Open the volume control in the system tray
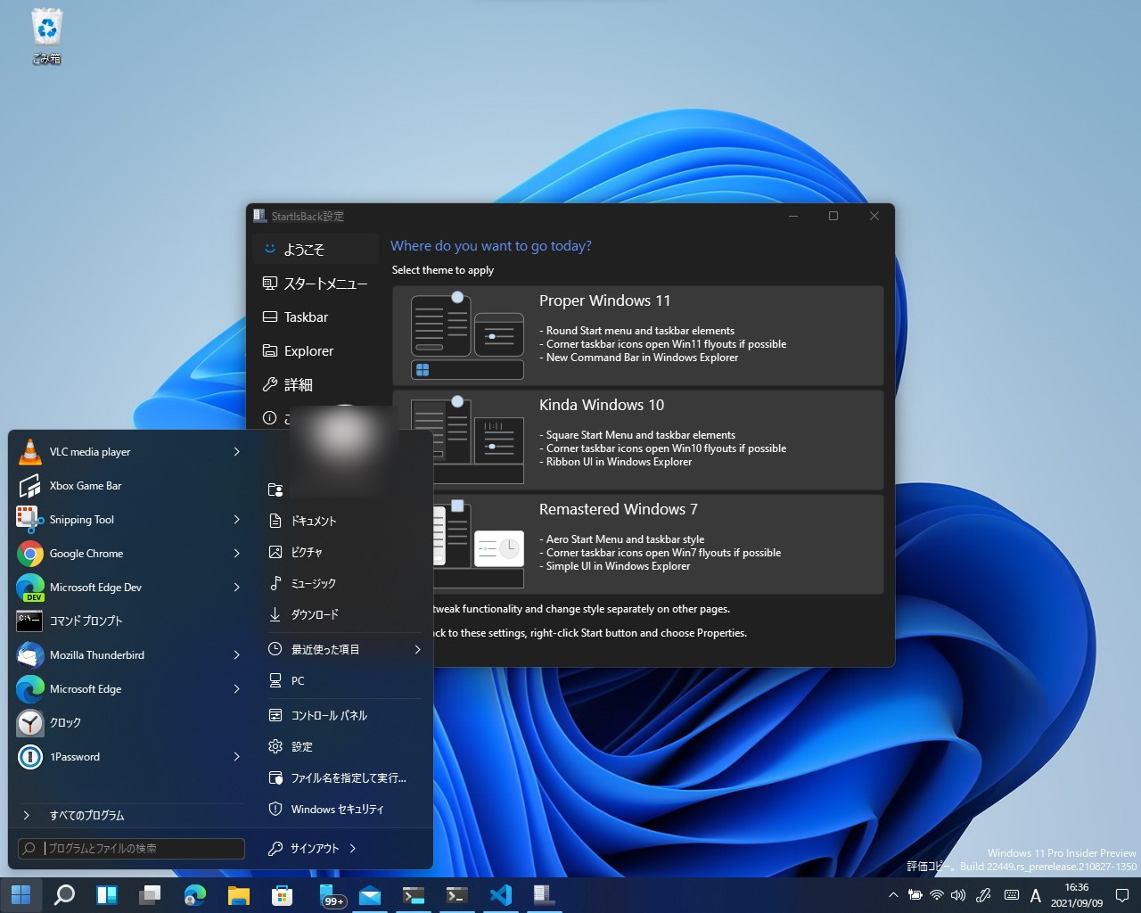 pos(958,895)
